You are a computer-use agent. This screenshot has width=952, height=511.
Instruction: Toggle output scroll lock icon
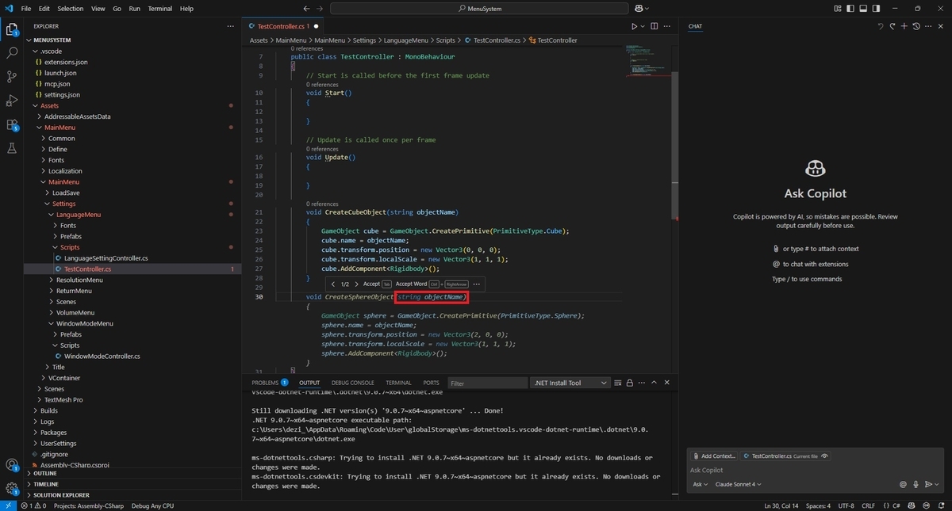point(629,383)
